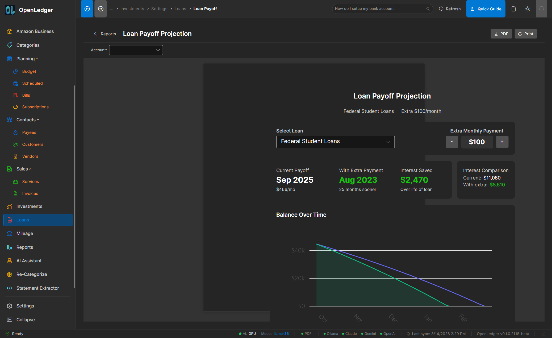Viewport: 552px width, 338px height.
Task: Open the Select Loan dropdown
Action: tap(335, 142)
